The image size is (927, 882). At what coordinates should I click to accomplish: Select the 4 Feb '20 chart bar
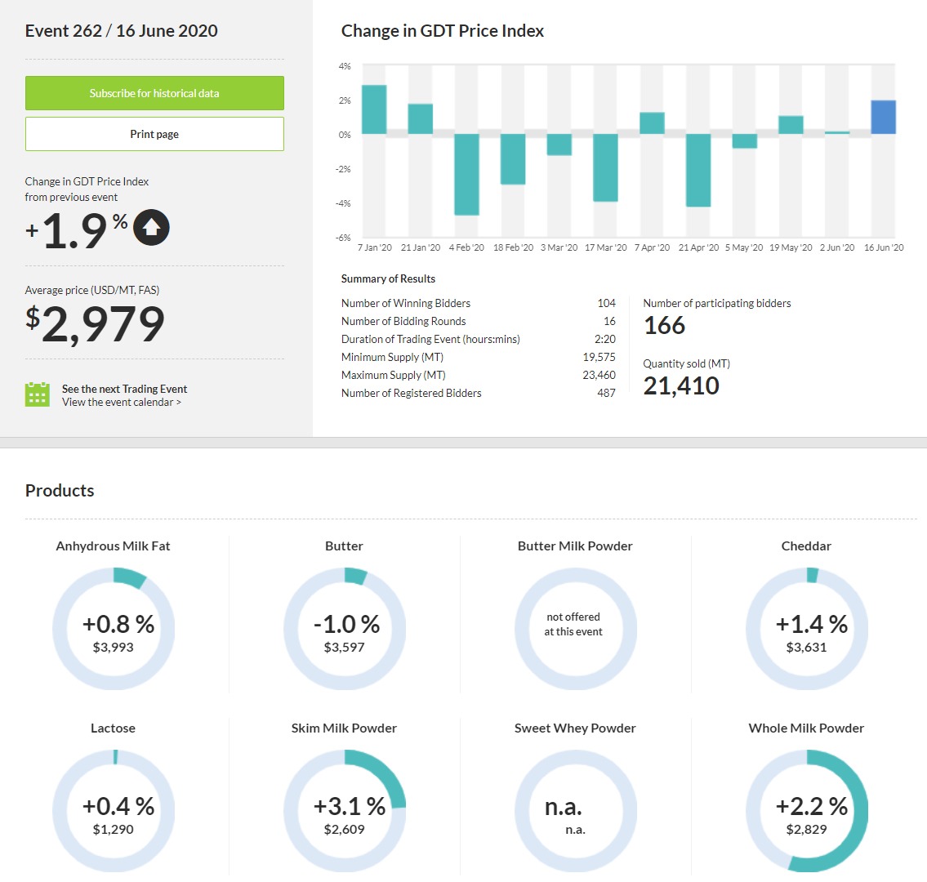(466, 174)
